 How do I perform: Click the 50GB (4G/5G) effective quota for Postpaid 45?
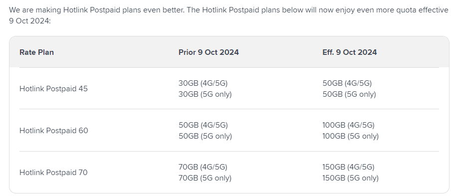pyautogui.click(x=347, y=83)
